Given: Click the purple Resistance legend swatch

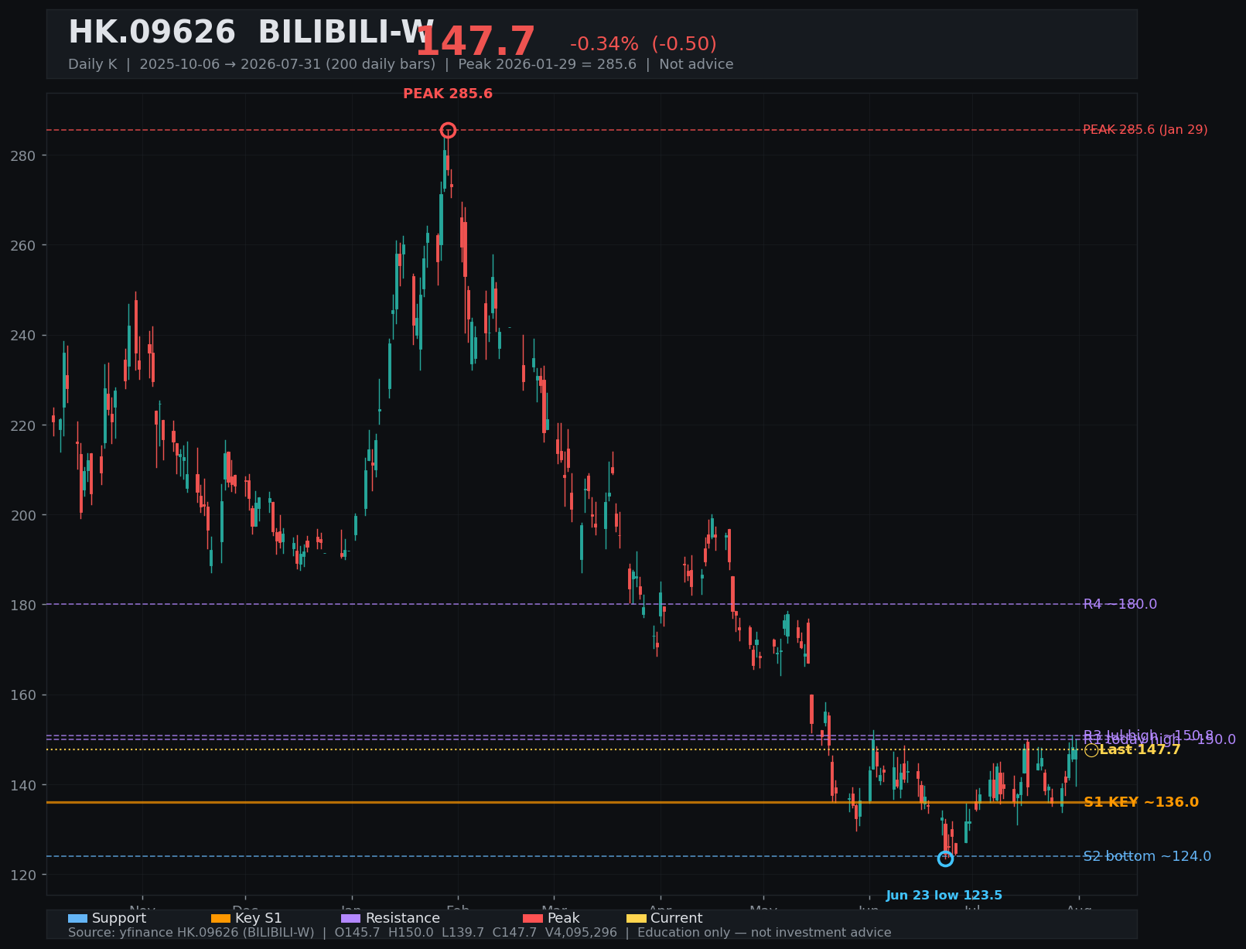Looking at the screenshot, I should [350, 919].
